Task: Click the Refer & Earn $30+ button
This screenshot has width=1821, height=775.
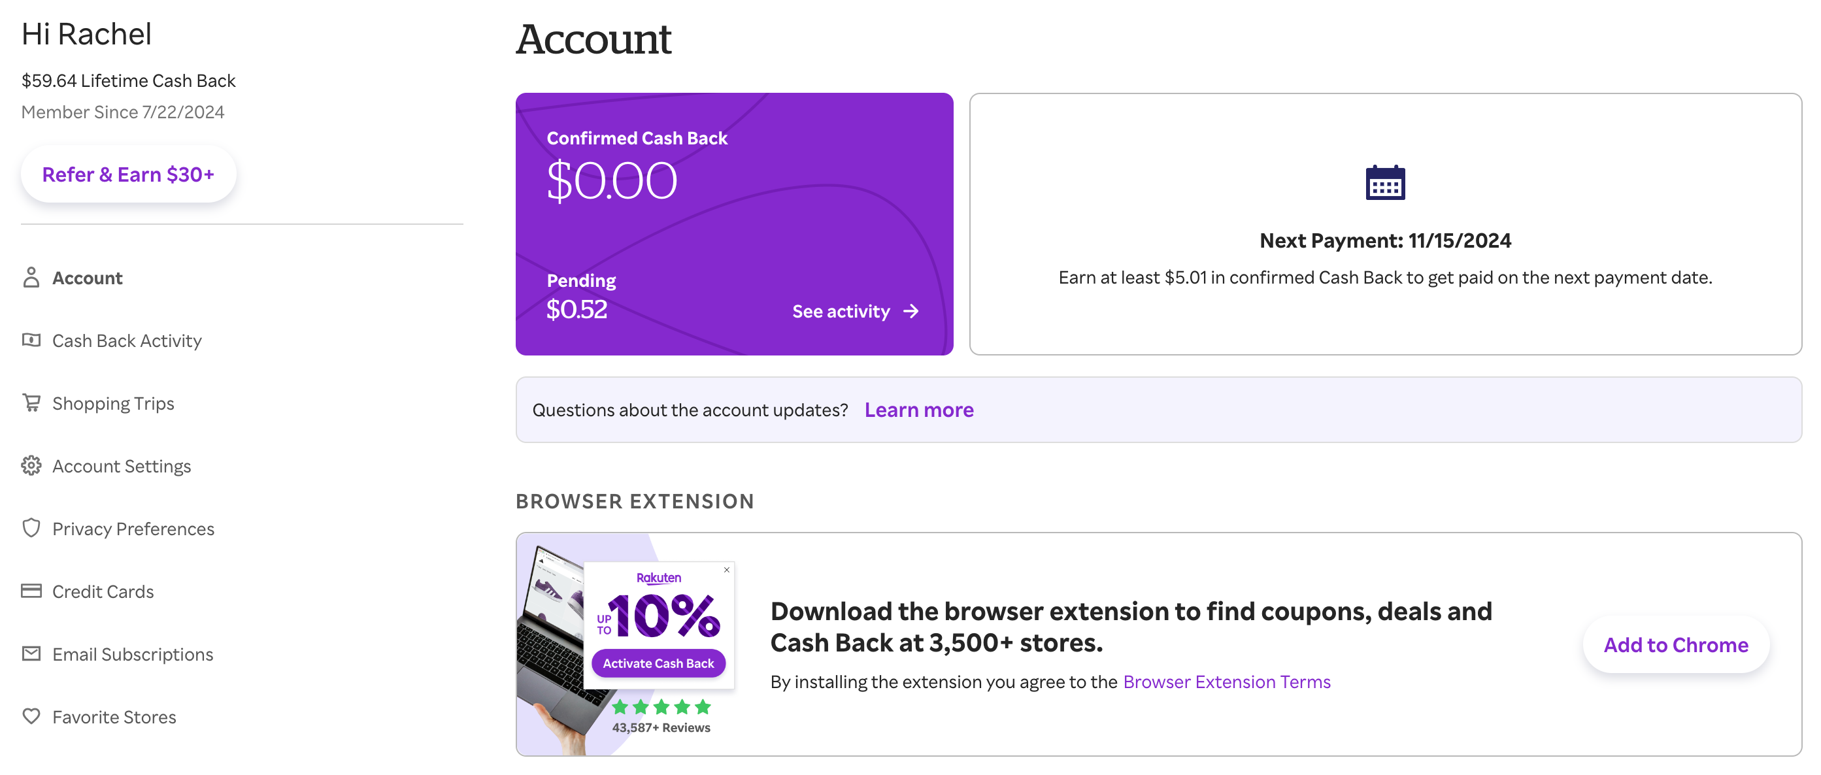Action: coord(128,174)
